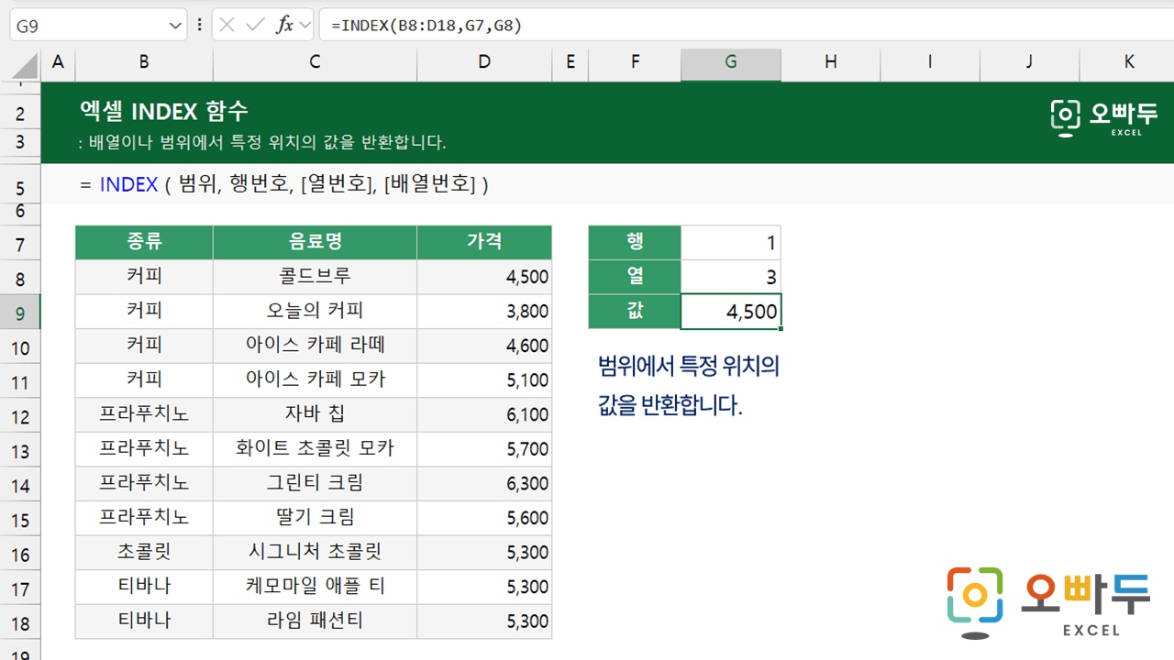
Task: Select row 15 header
Action: (x=20, y=520)
